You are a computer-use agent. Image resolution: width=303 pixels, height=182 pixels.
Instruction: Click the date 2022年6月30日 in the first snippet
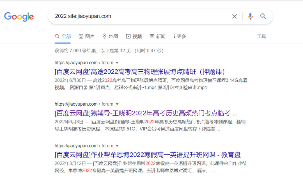point(70,80)
